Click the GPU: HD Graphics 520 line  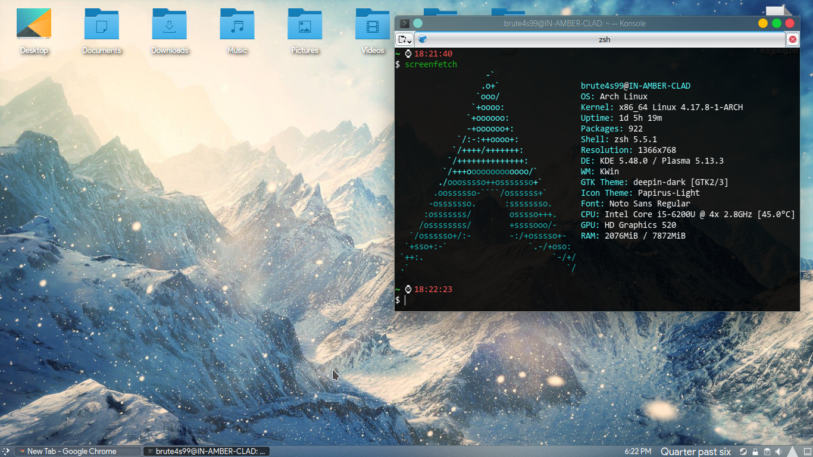point(628,225)
